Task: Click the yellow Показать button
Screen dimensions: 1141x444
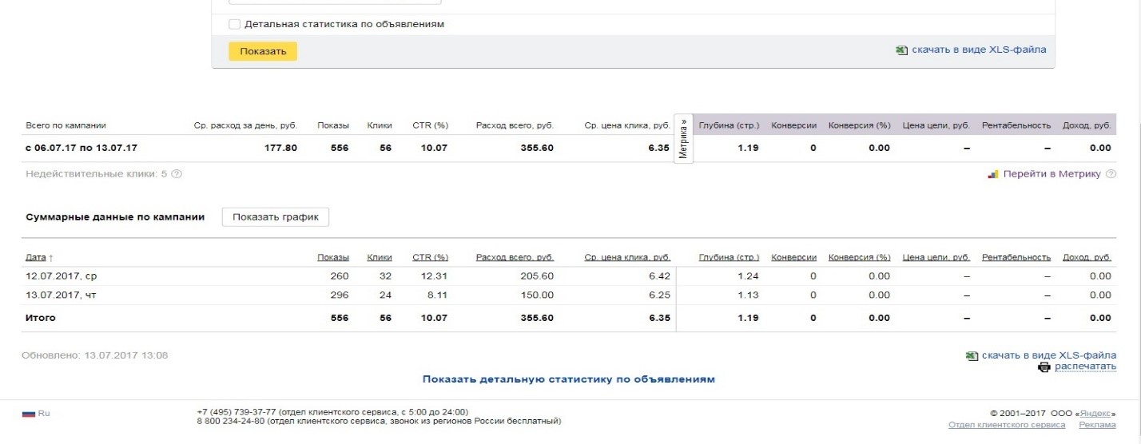Action: (x=263, y=51)
